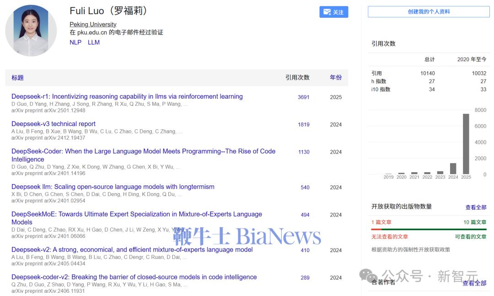Click 创建我的个人资料 button
Viewport: 494px width, 296px height.
429,12
